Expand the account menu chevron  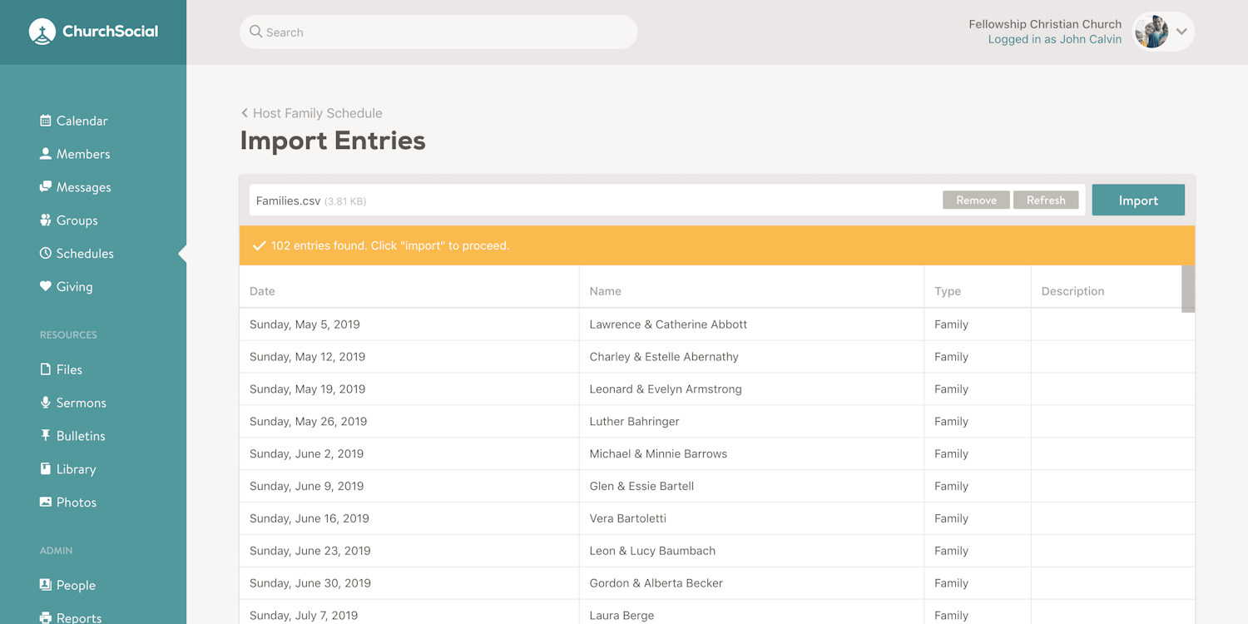click(x=1181, y=31)
